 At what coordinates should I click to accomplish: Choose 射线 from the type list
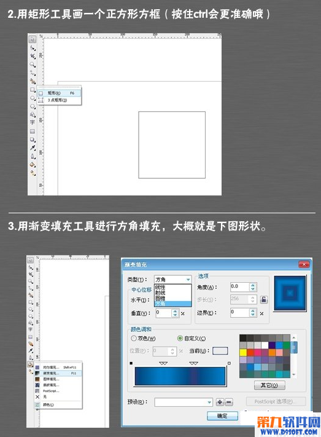(173, 293)
